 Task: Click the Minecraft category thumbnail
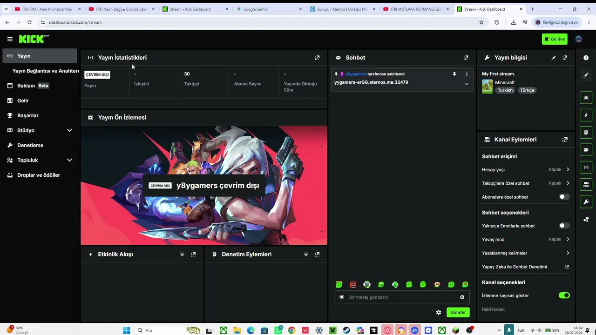pyautogui.click(x=487, y=87)
